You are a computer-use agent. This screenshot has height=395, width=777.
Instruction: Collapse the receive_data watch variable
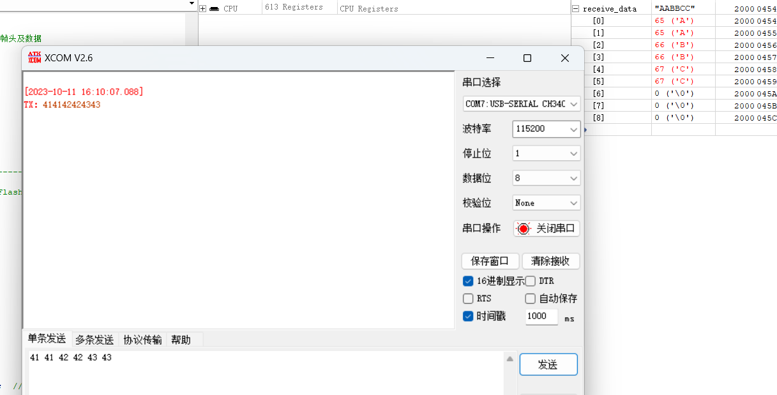coord(575,9)
